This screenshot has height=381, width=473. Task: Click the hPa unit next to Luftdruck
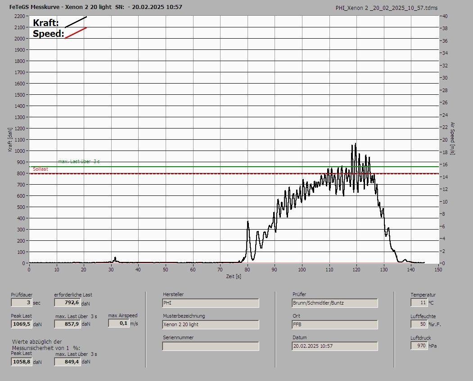[433, 346]
